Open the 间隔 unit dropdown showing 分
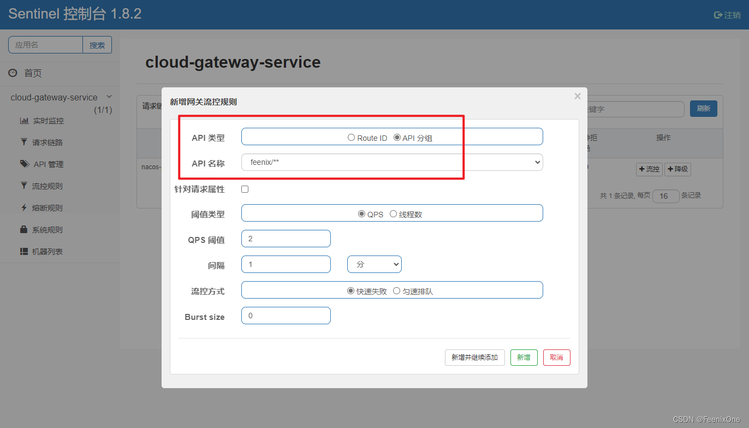 374,264
